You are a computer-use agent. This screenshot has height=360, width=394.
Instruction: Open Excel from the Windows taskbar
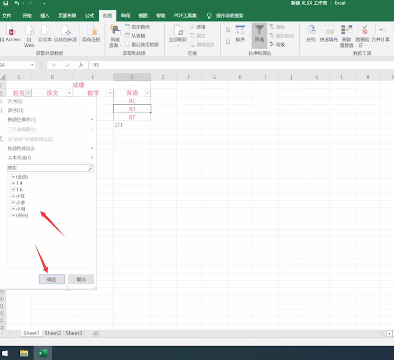43,353
